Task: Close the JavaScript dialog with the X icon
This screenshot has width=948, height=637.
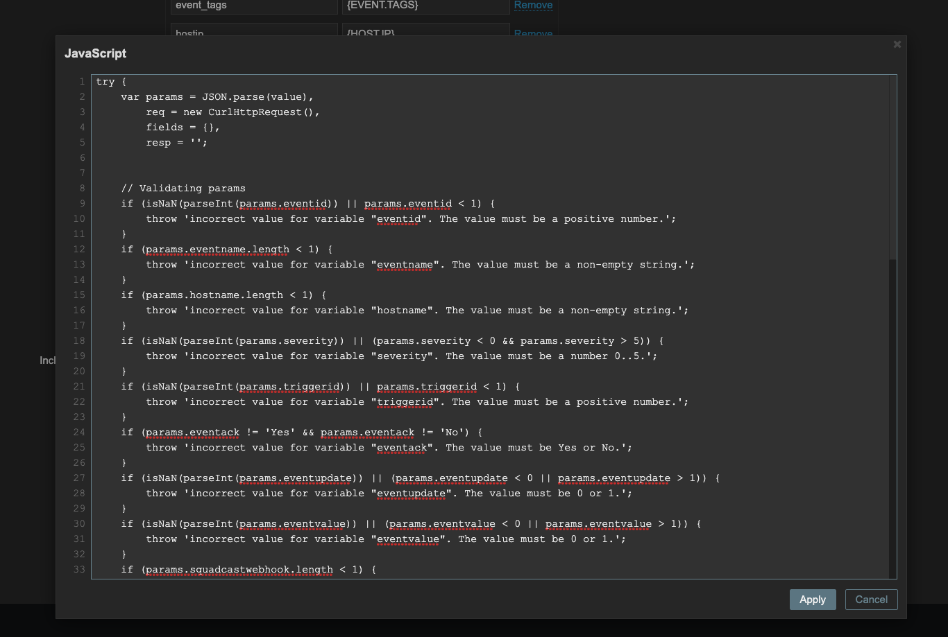Action: 897,44
